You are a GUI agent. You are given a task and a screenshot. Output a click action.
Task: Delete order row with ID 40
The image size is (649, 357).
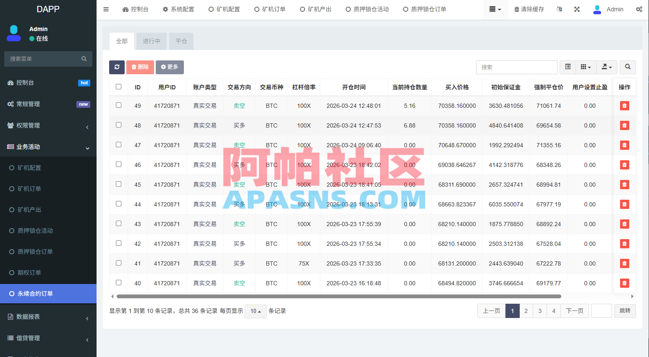click(x=624, y=283)
